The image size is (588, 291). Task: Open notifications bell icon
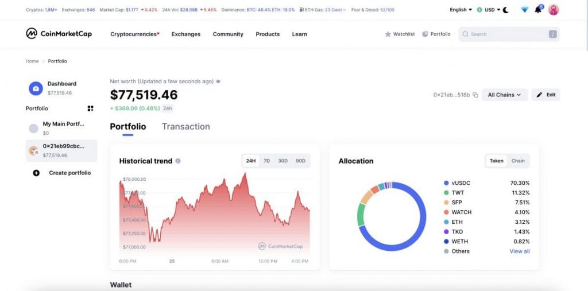click(x=538, y=10)
